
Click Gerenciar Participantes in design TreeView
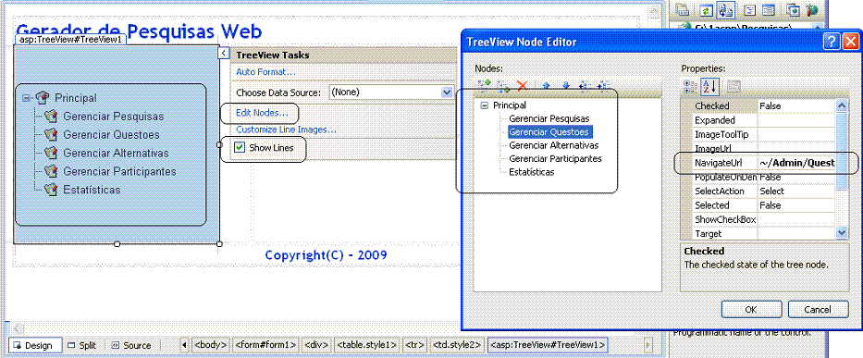[x=119, y=171]
